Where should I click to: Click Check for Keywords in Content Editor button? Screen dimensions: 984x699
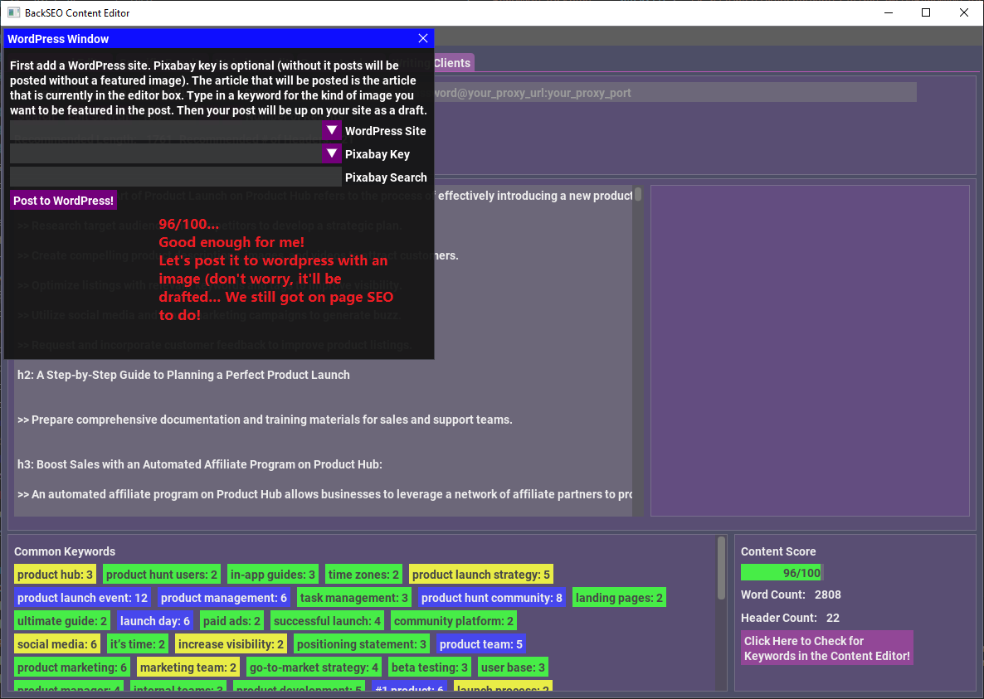827,648
